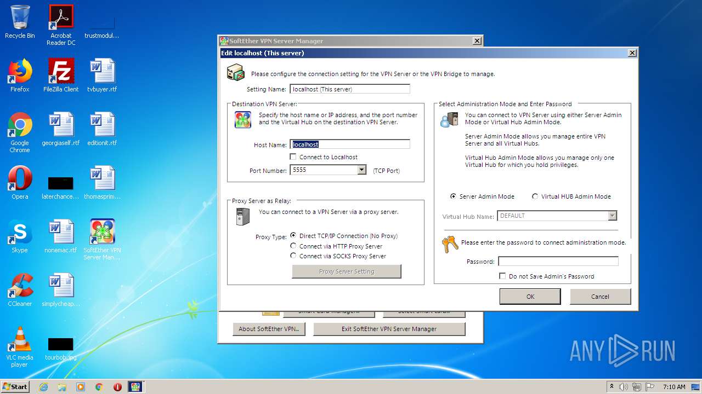Show hidden system tray icons

612,387
